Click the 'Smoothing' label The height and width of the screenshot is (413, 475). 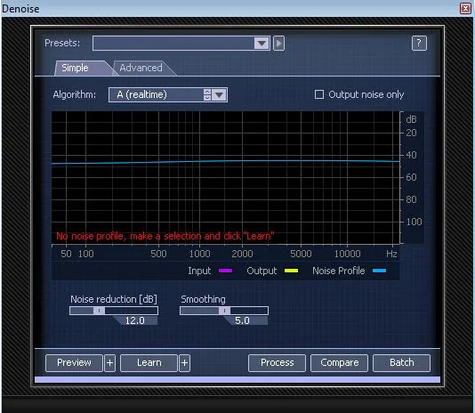(x=204, y=299)
